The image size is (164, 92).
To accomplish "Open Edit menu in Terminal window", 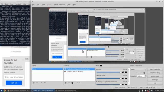I will coord(6,4).
